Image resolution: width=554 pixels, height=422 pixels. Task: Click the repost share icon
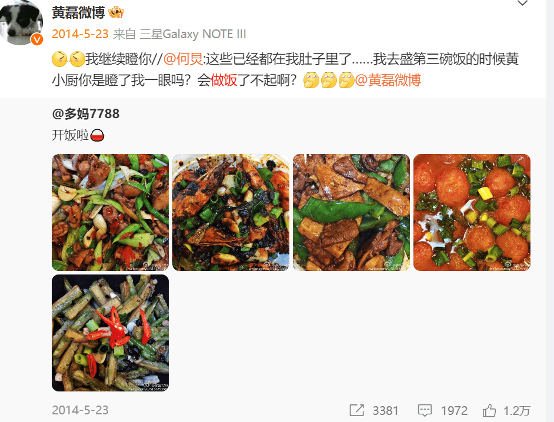point(356,410)
